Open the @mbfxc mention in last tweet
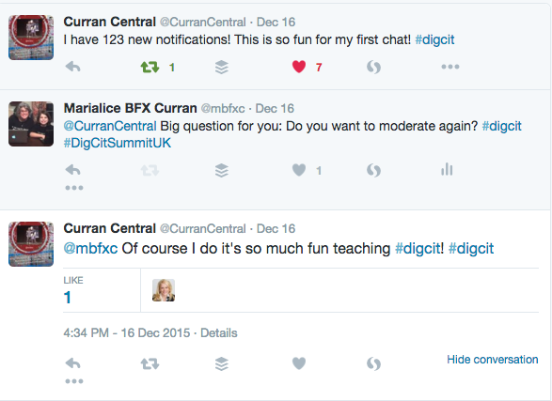 coord(90,249)
